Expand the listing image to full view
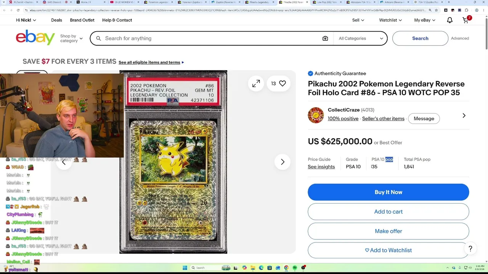The width and height of the screenshot is (488, 274). 256,83
